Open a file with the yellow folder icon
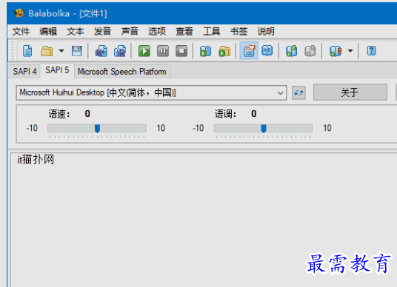 tap(47, 51)
